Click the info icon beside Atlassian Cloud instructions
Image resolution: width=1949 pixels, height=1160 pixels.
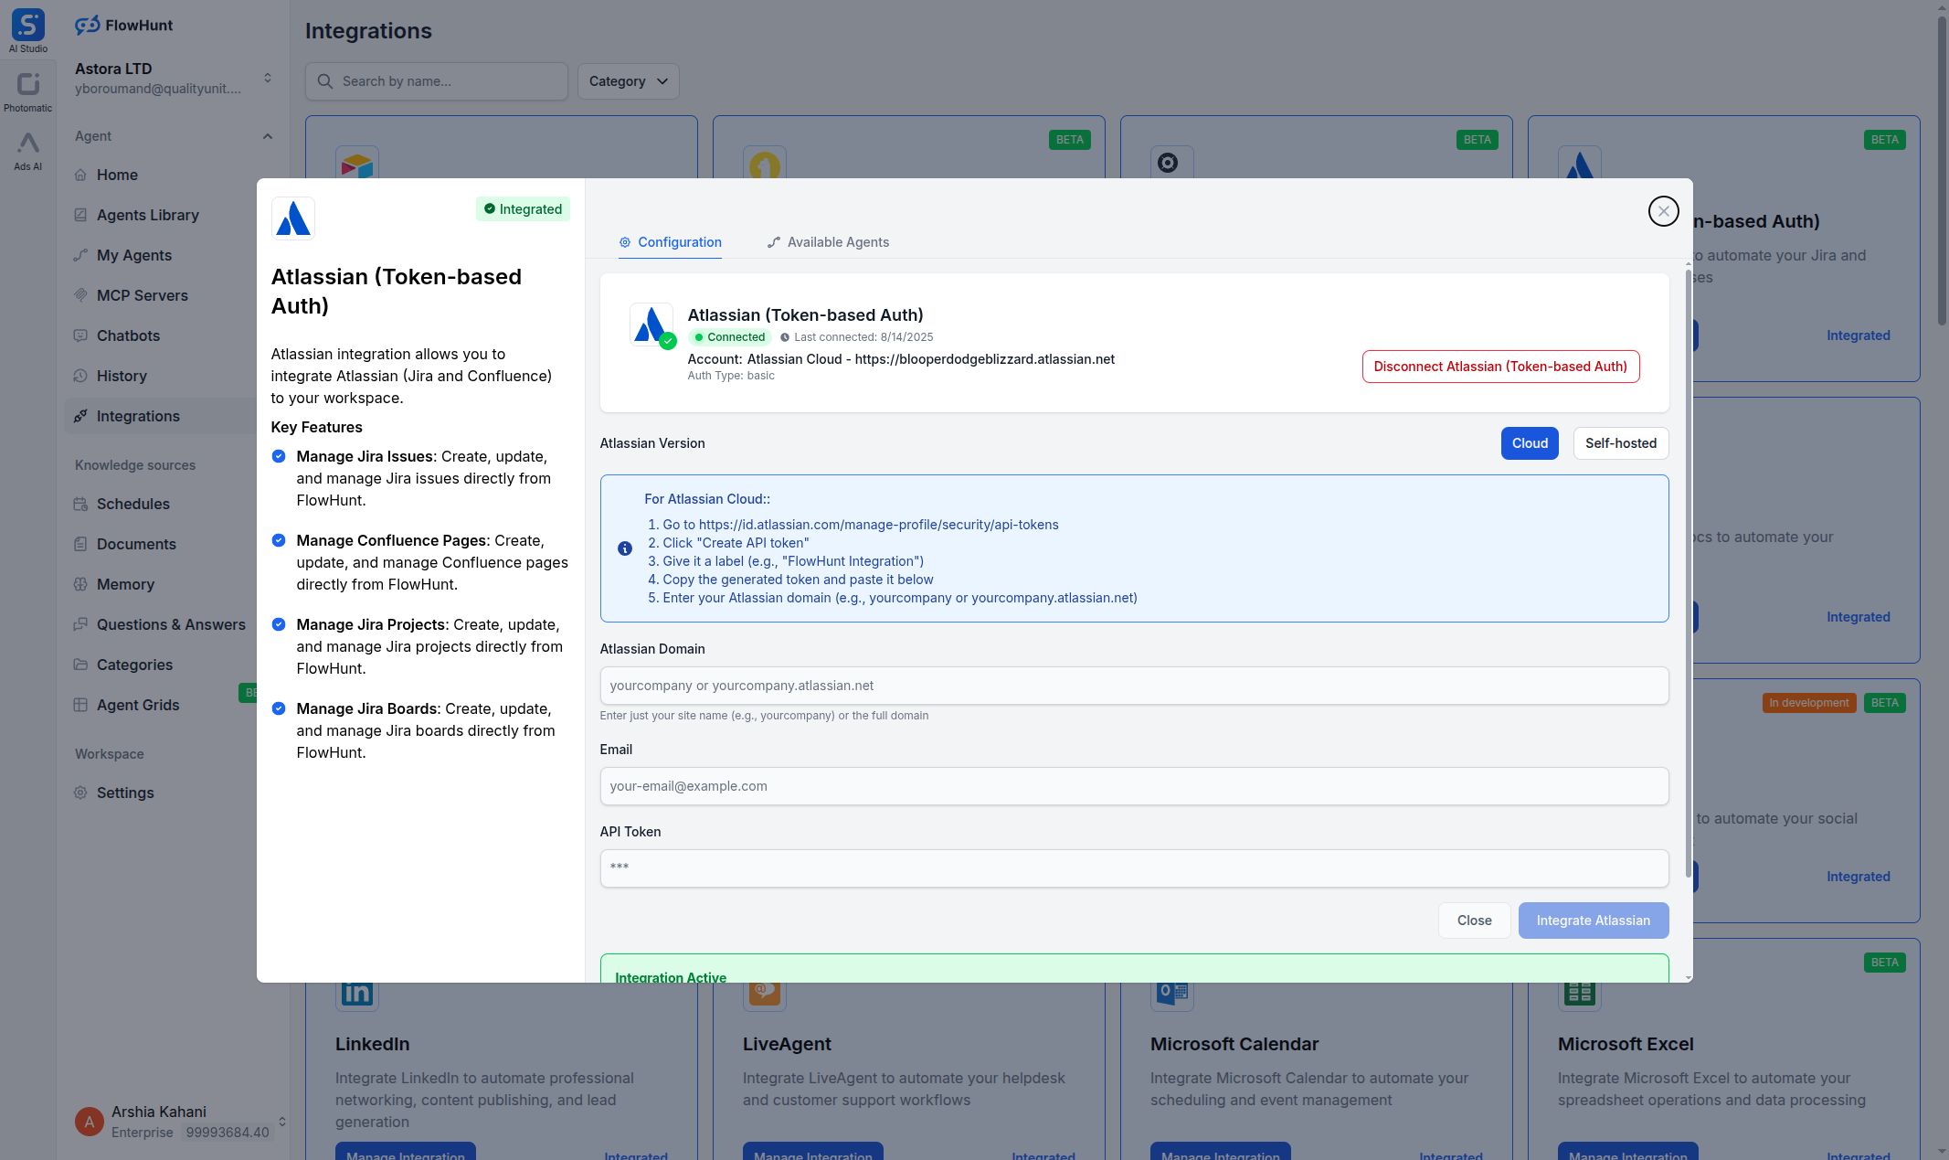(625, 548)
